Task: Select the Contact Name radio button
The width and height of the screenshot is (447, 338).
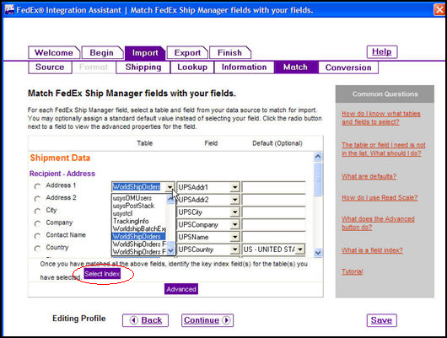Action: pyautogui.click(x=37, y=236)
